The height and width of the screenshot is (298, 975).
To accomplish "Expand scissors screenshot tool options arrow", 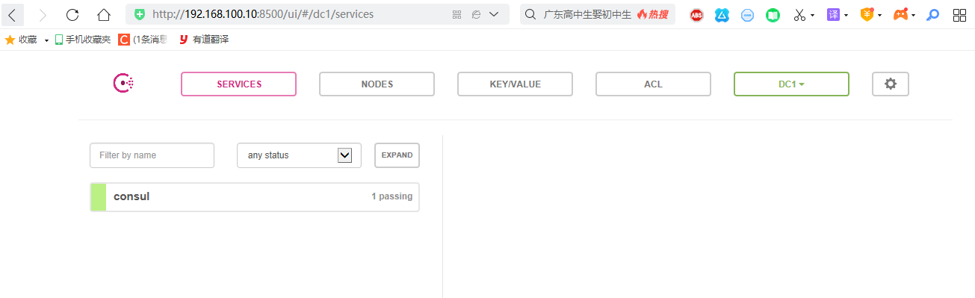I will click(x=813, y=15).
